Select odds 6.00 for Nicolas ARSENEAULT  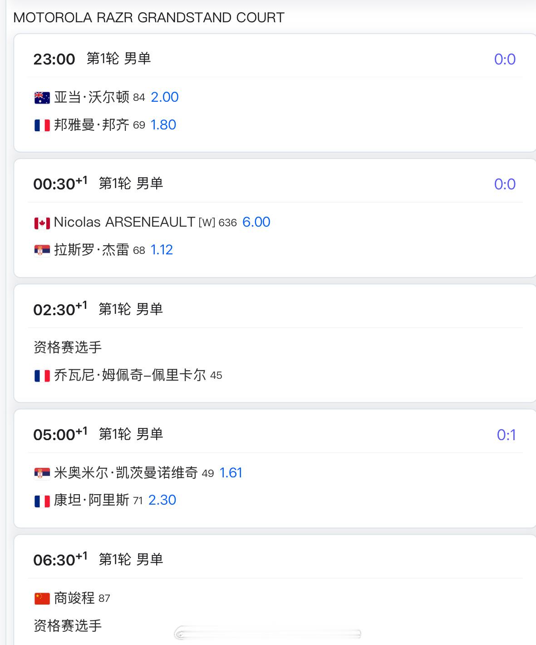click(256, 222)
